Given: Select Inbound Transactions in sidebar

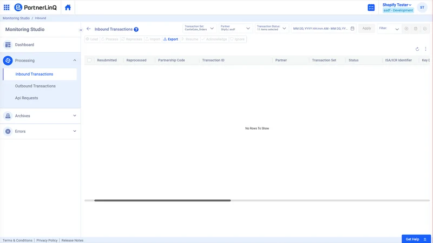Looking at the screenshot, I should click(x=40, y=74).
